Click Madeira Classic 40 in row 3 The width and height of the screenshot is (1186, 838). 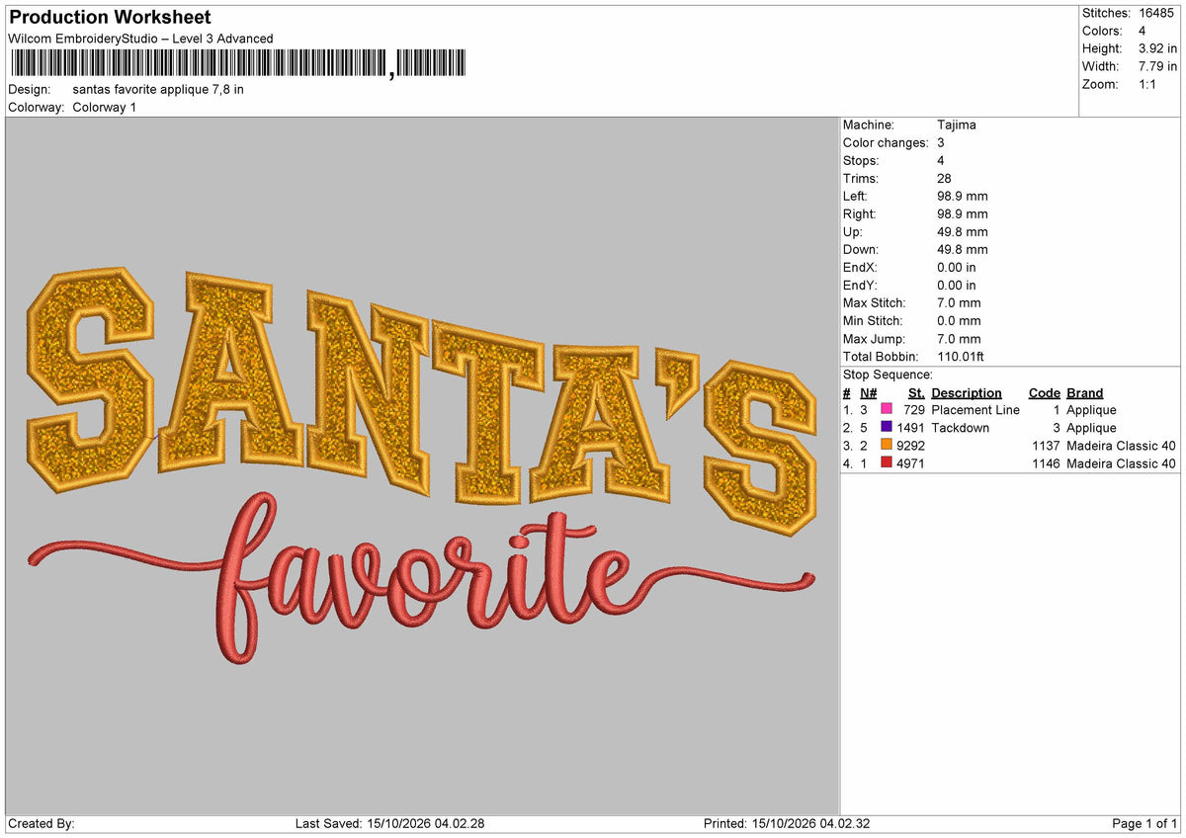(x=1122, y=445)
